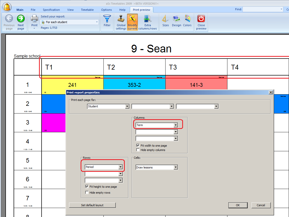Viewport: 289px width, 217px height.
Task: Open the Timetable menu tab
Action: tap(87, 10)
